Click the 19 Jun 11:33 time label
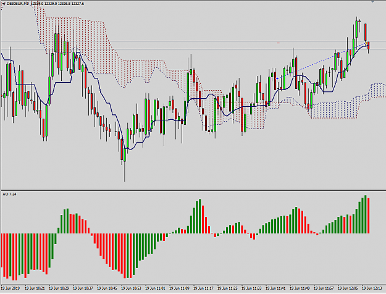 tap(251, 288)
